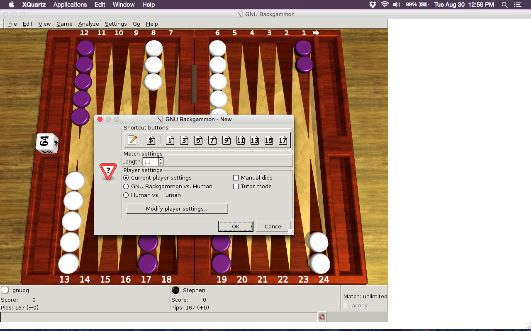531x331 pixels.
Task: Click the white checker icon beside gnubg
Action: pos(5,290)
